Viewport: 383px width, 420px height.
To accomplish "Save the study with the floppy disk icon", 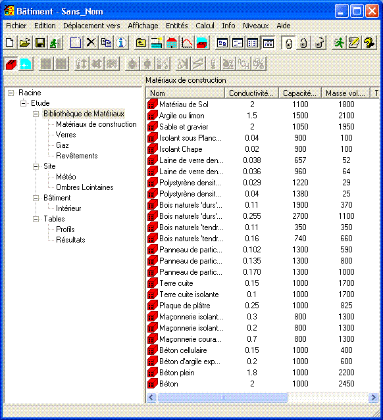I will pyautogui.click(x=40, y=43).
